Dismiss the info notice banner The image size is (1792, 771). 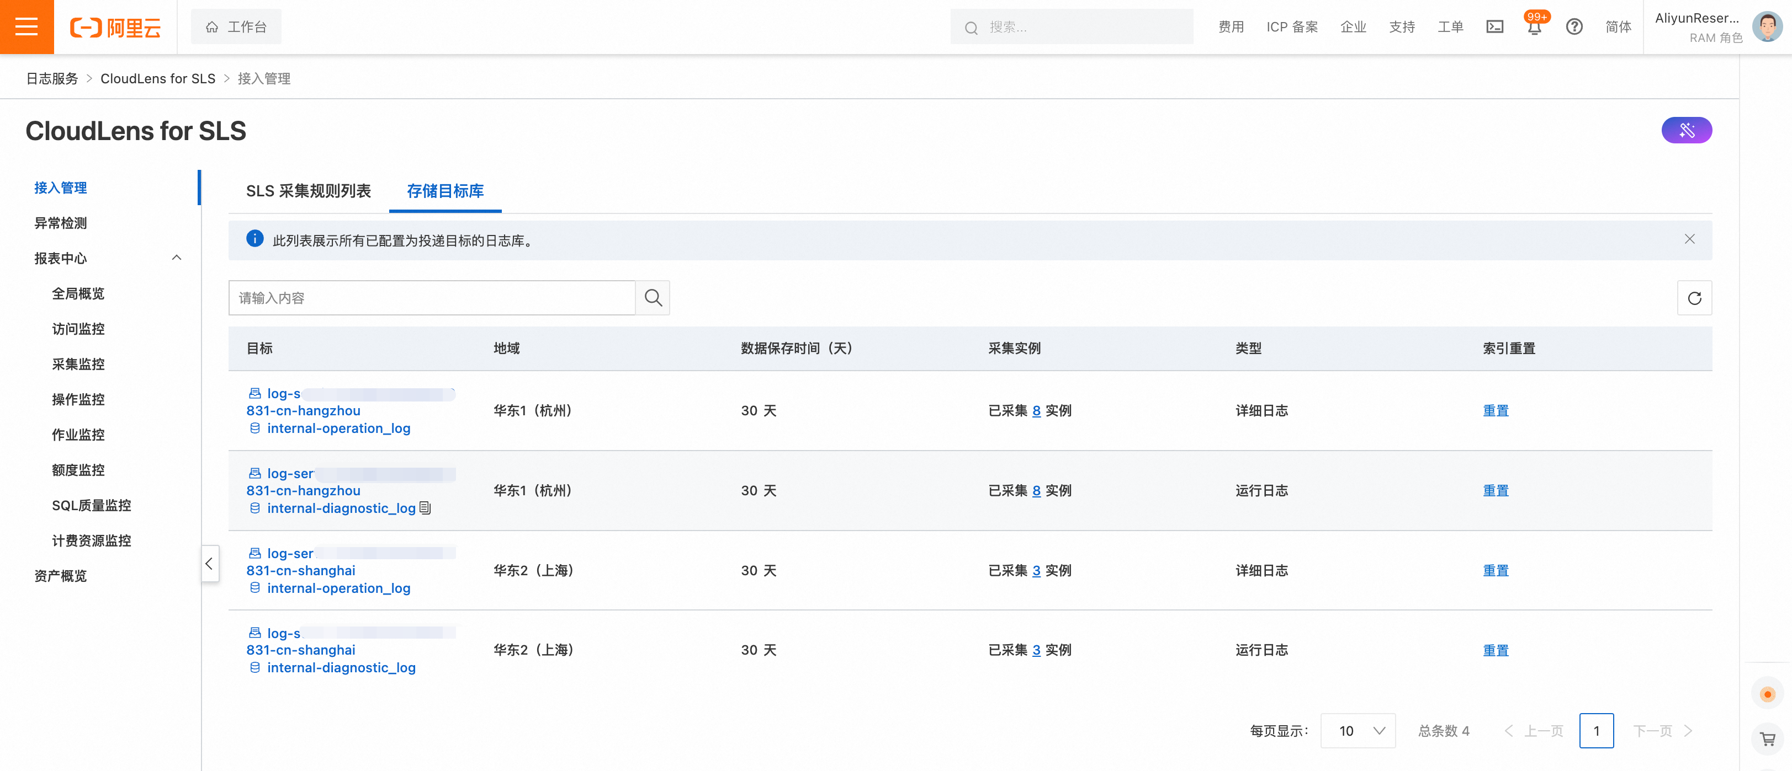[1690, 239]
